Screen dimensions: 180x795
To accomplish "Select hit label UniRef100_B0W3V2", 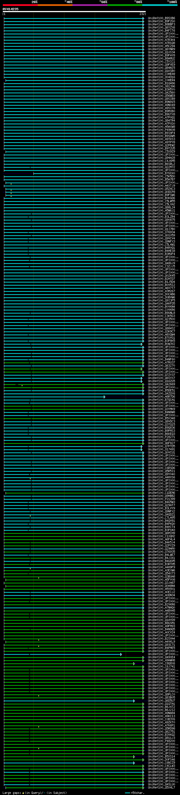I will click(161, 344).
